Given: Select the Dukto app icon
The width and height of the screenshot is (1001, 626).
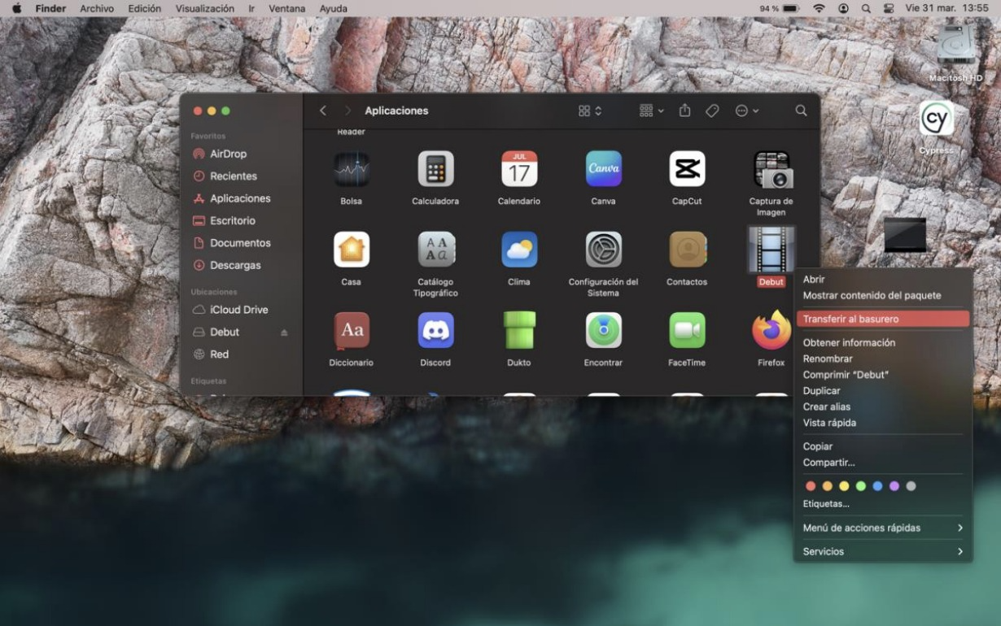Looking at the screenshot, I should pos(519,330).
